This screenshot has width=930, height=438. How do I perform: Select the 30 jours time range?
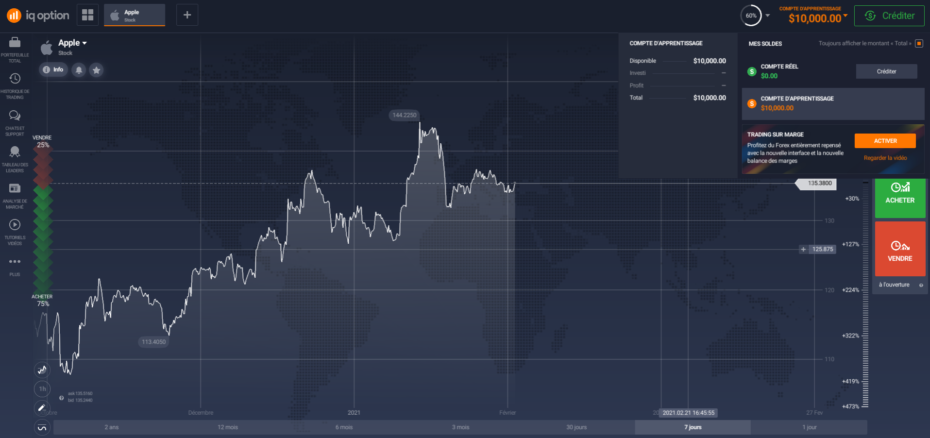pyautogui.click(x=576, y=427)
